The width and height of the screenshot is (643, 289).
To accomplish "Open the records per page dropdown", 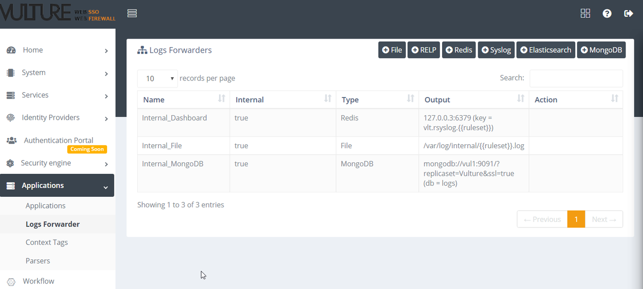I will point(157,79).
